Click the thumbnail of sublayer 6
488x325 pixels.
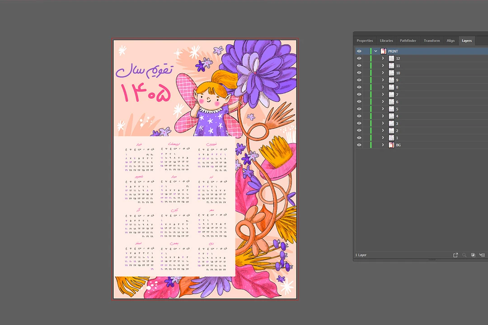point(392,102)
